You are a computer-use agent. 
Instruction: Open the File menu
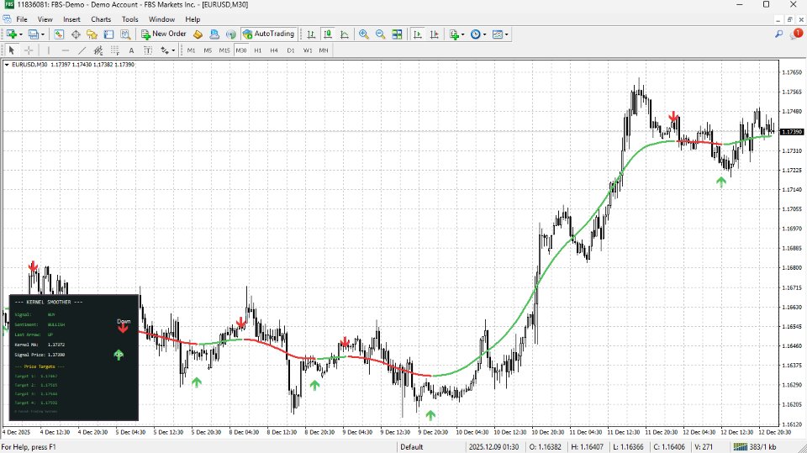pyautogui.click(x=22, y=19)
